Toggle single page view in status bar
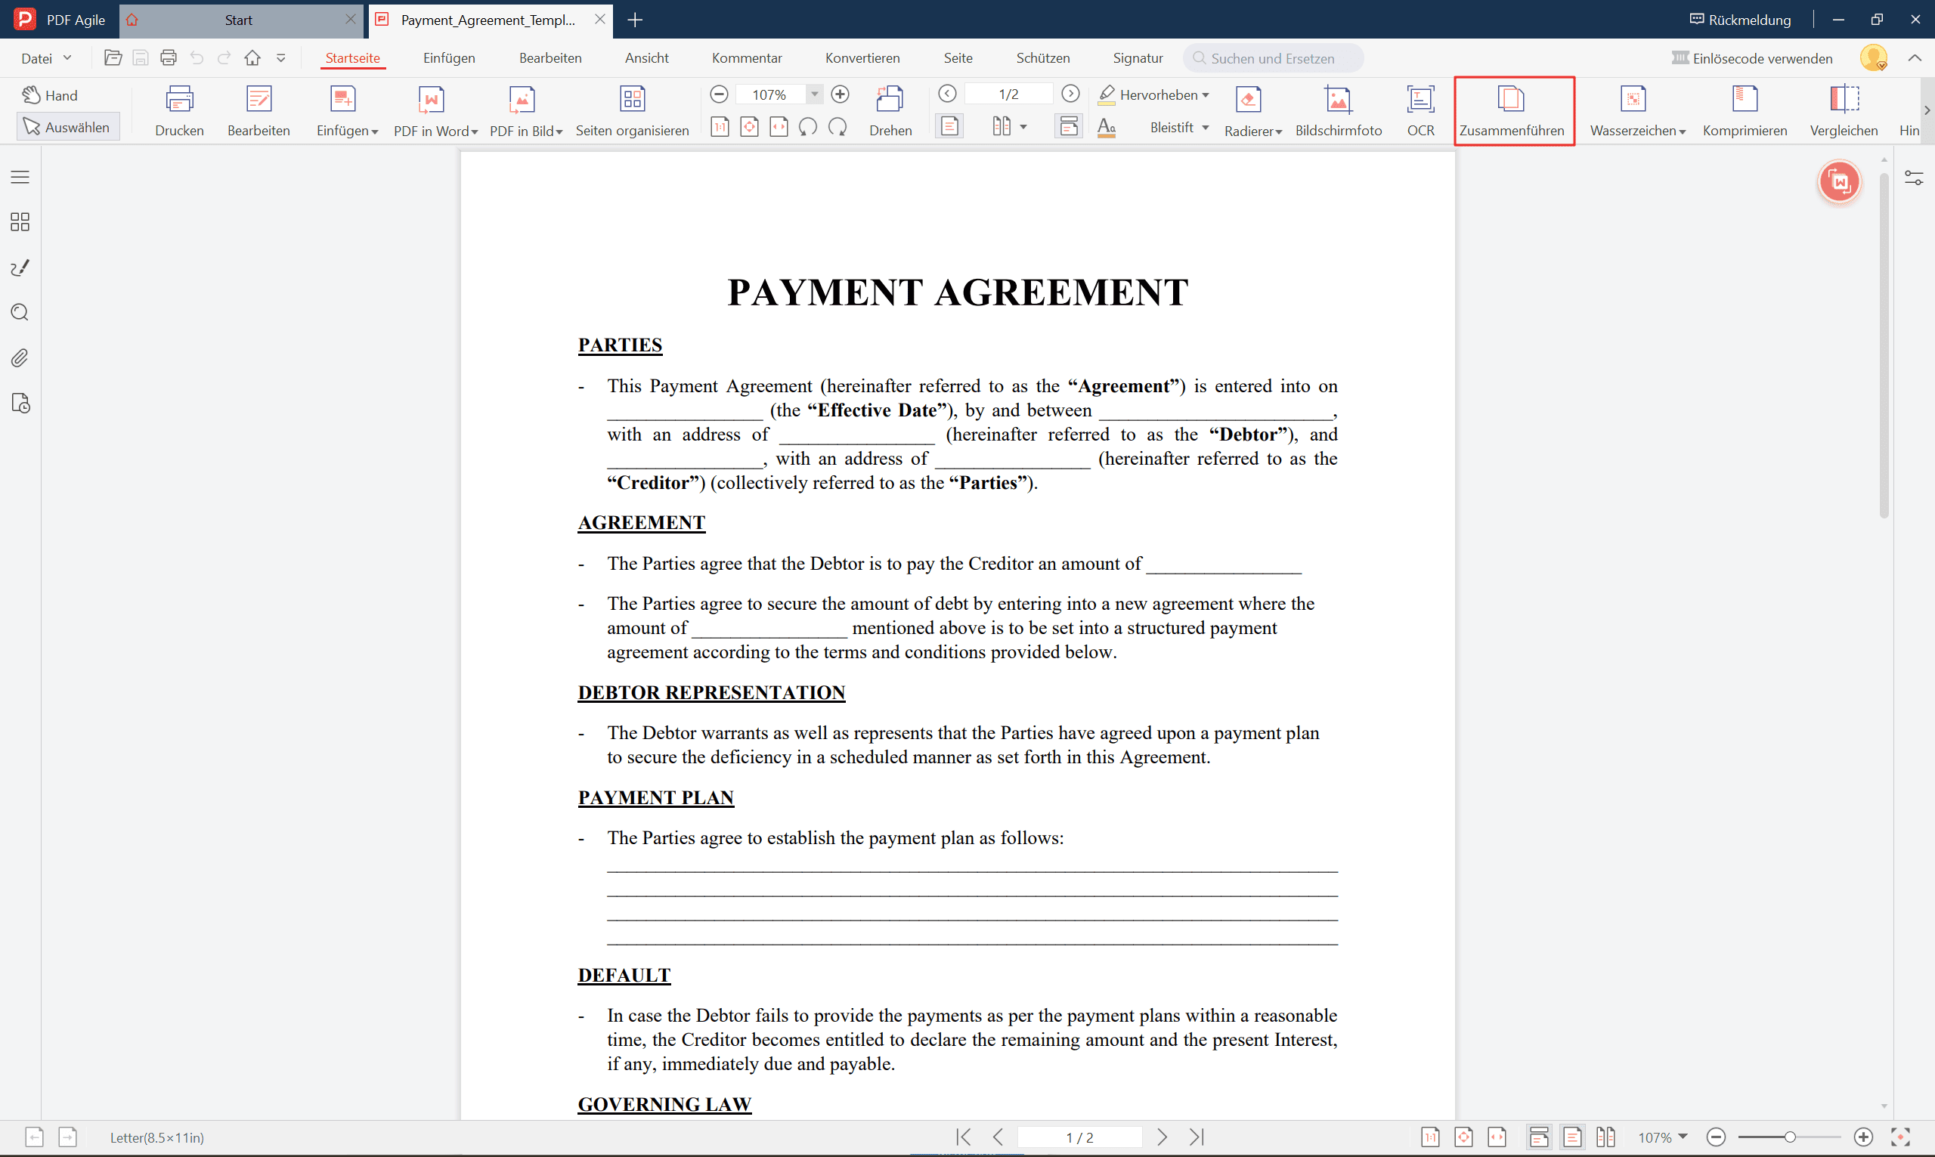The image size is (1935, 1157). point(1572,1137)
